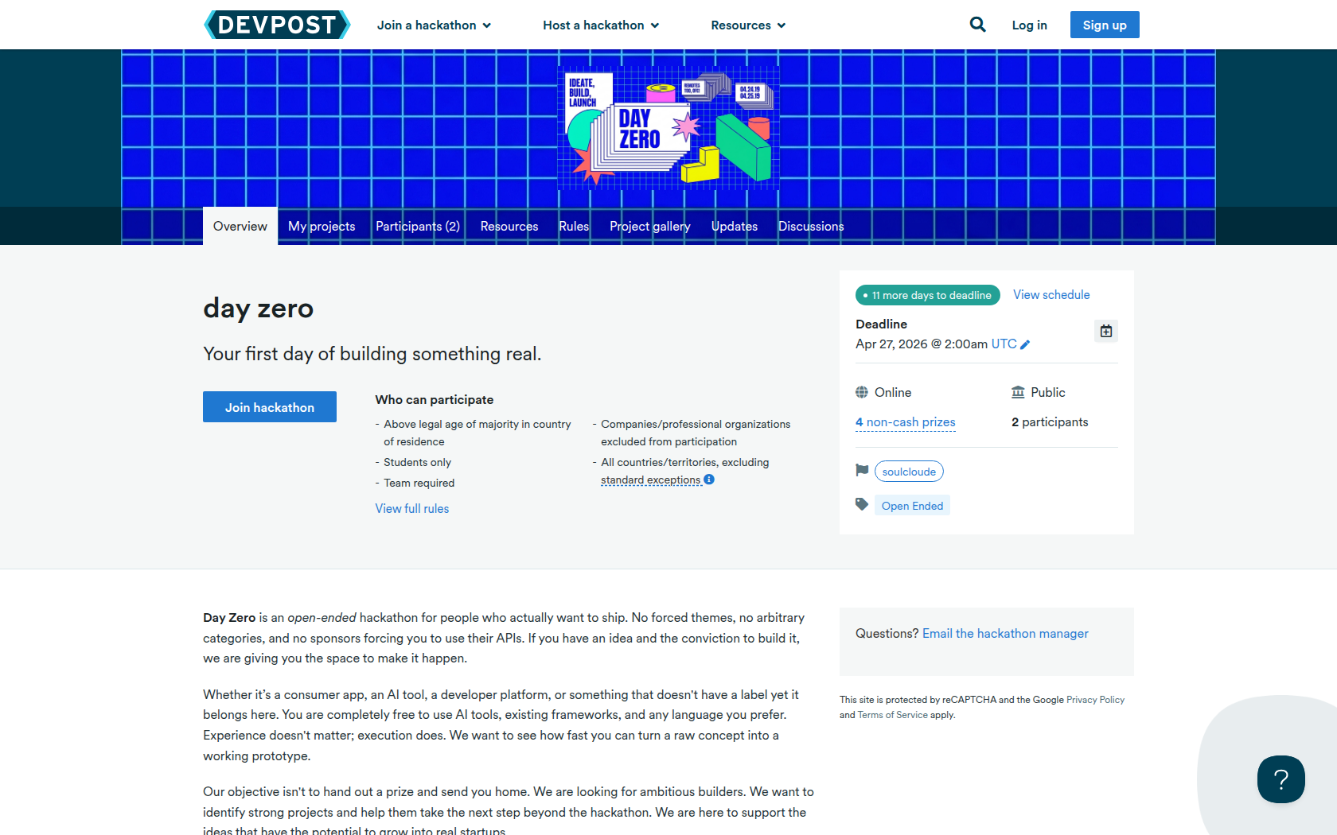Open the search magnifier icon
The width and height of the screenshot is (1337, 835).
[x=977, y=25]
